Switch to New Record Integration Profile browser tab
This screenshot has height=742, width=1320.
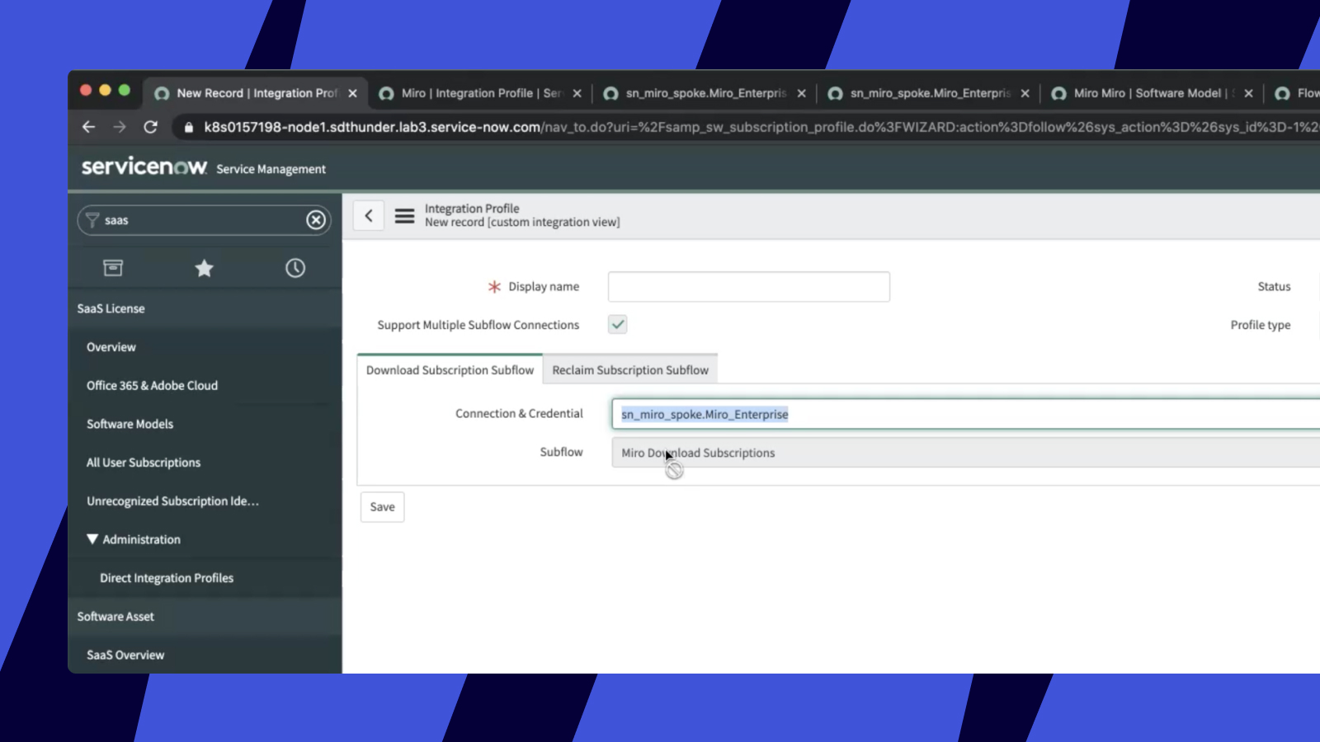point(257,93)
